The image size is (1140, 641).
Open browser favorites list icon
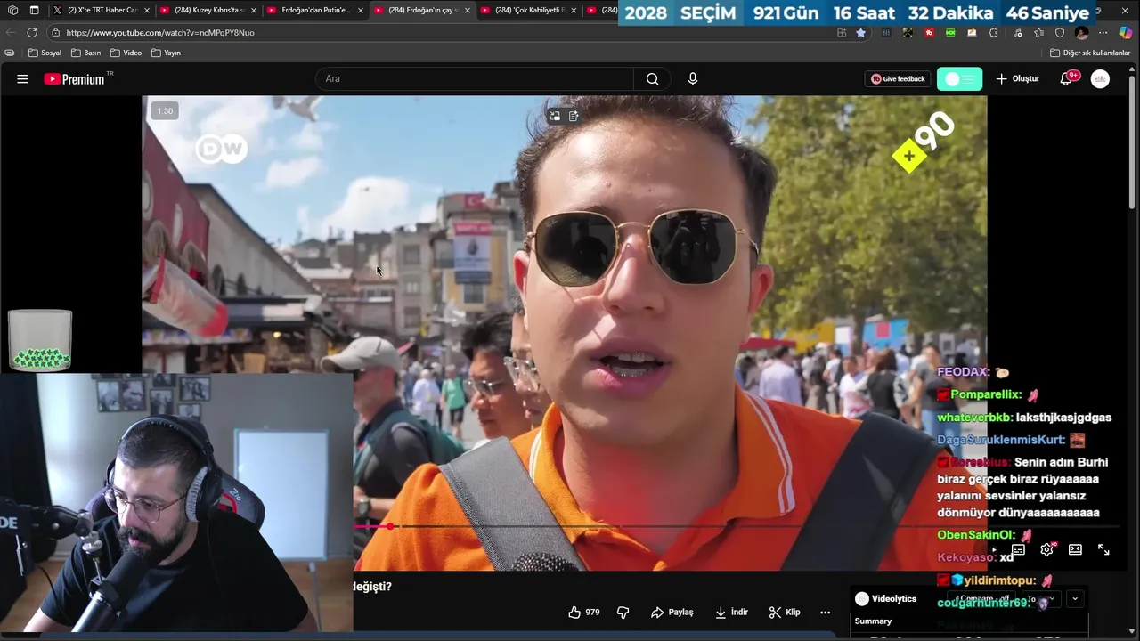pos(1038,32)
